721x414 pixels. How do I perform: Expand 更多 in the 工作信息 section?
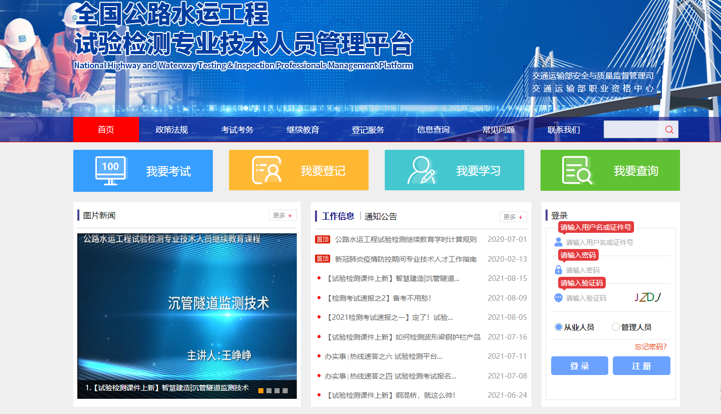coord(513,217)
